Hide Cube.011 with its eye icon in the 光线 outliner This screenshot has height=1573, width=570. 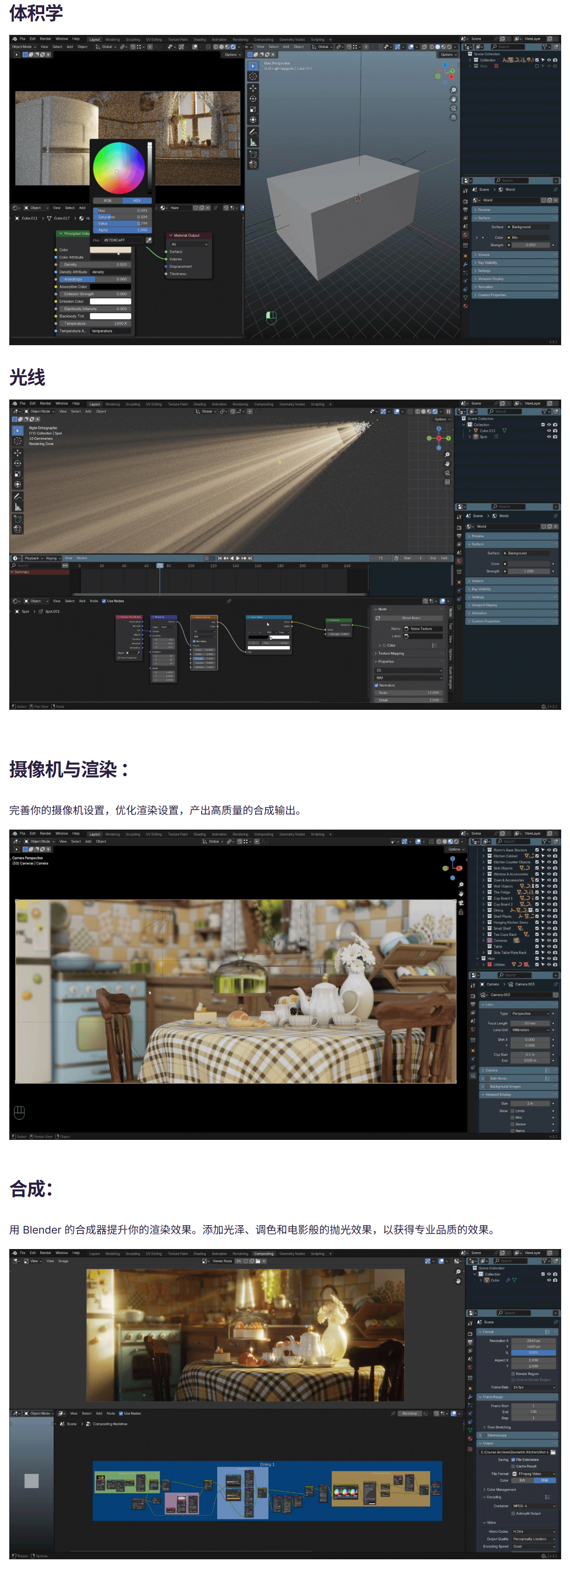click(x=549, y=430)
